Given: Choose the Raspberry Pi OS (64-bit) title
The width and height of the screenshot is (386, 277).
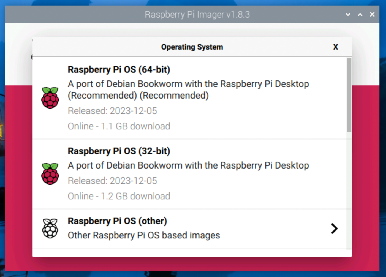Looking at the screenshot, I should (x=119, y=70).
